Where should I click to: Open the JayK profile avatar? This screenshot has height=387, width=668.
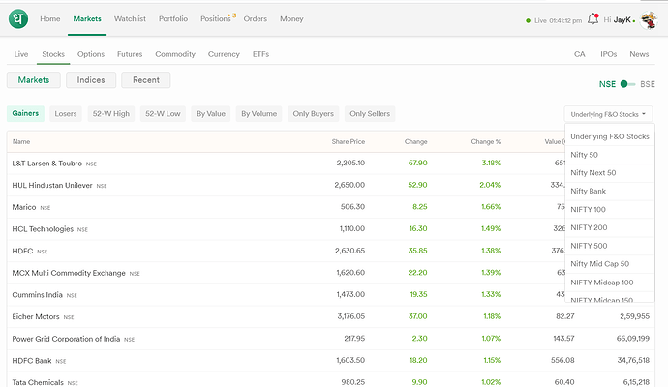pos(649,19)
